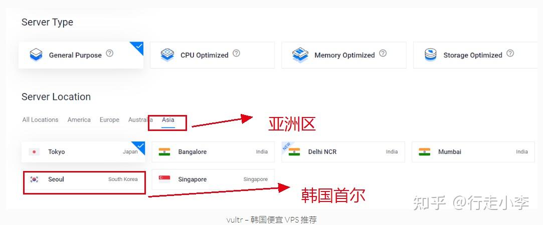Click the Singapore flag icon
543x225 pixels.
[x=164, y=179]
